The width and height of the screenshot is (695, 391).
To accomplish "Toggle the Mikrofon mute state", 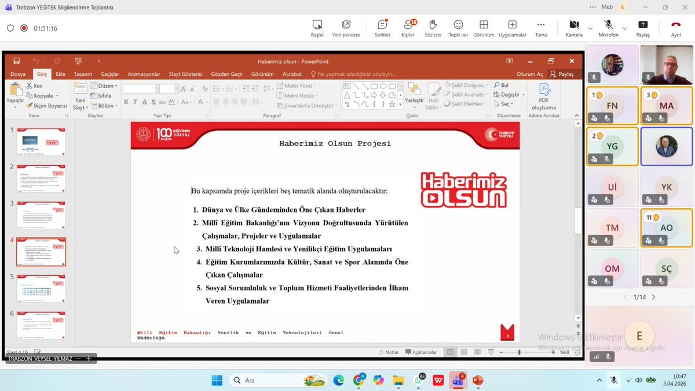I will 609,28.
